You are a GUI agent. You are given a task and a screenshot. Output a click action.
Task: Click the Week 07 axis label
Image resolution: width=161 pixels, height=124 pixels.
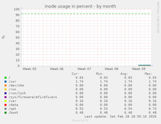coord(84,69)
